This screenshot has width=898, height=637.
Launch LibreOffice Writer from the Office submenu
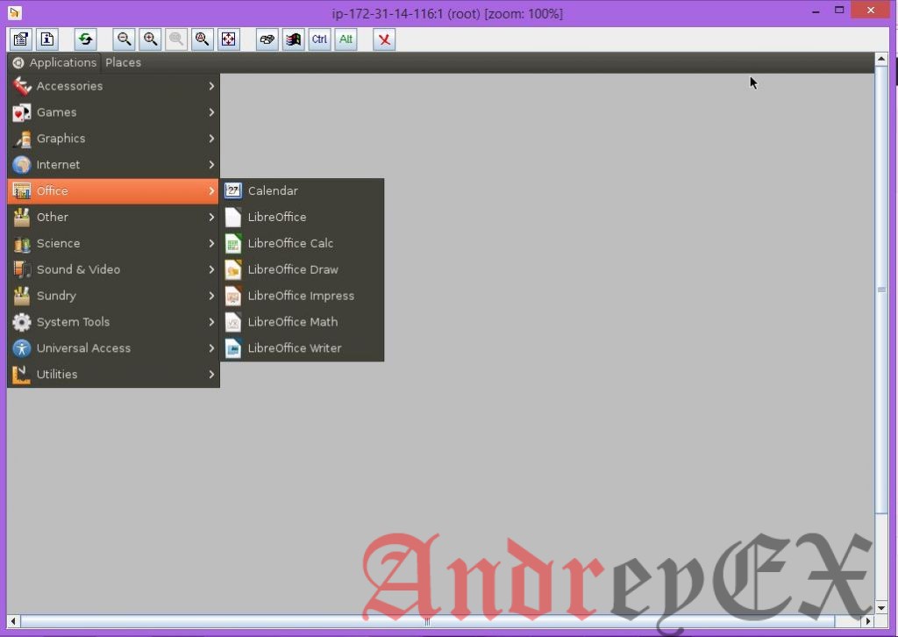click(x=295, y=348)
